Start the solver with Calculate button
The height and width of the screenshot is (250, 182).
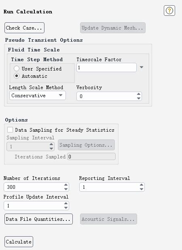[19, 242]
